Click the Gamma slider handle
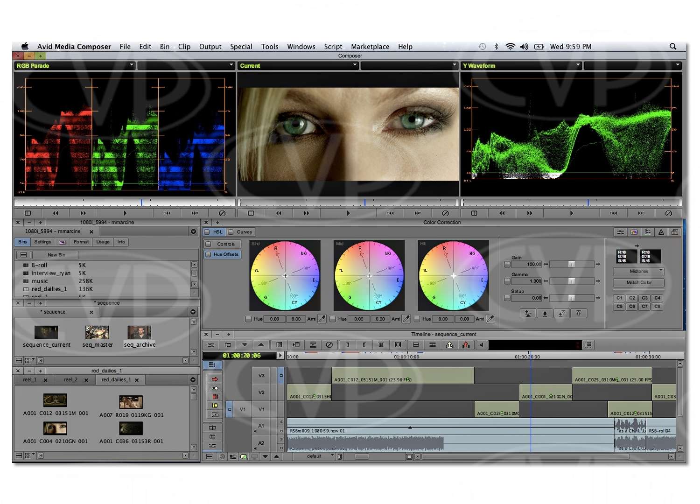 click(571, 281)
